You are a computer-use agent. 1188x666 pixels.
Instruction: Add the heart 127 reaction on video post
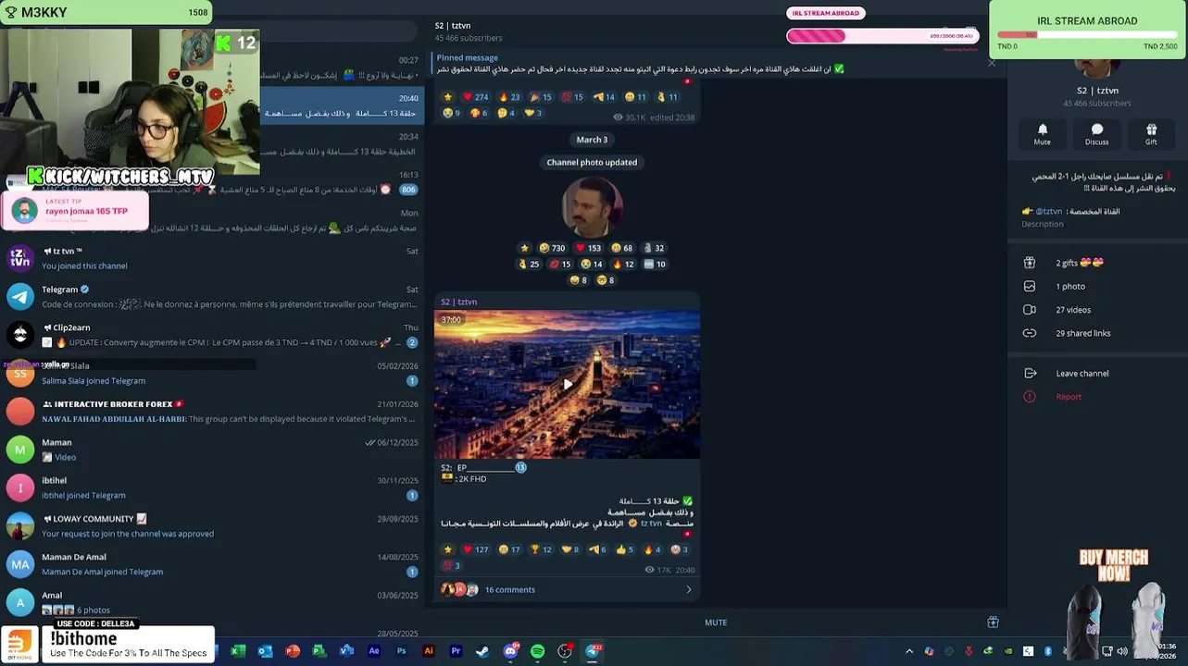[x=475, y=549]
